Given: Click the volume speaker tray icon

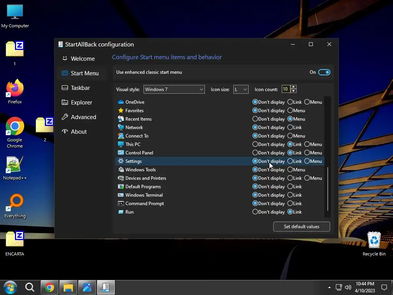Looking at the screenshot, I should (348, 287).
